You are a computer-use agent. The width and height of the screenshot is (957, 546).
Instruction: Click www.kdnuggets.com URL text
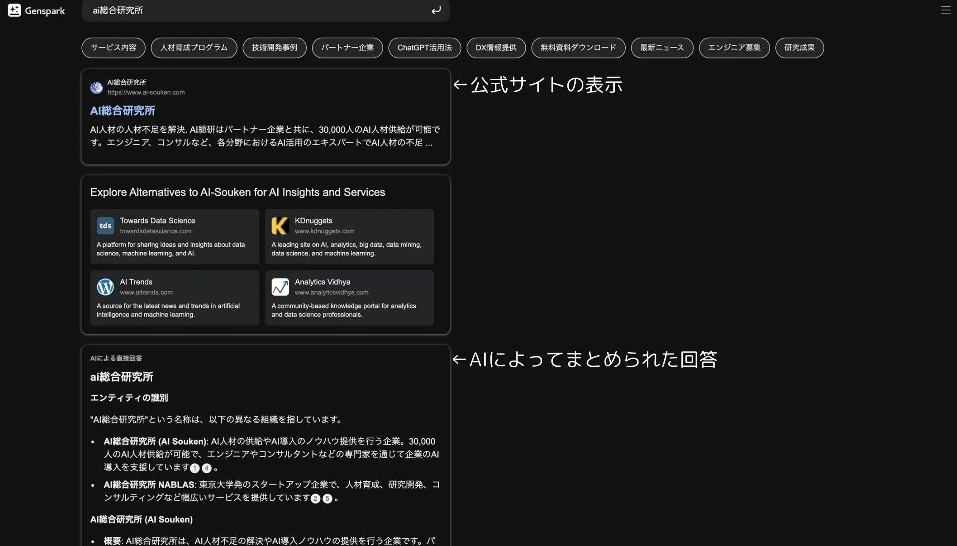coord(325,231)
